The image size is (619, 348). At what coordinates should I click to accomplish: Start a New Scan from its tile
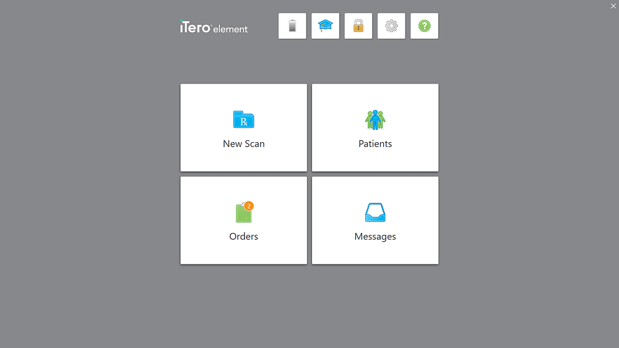(243, 128)
